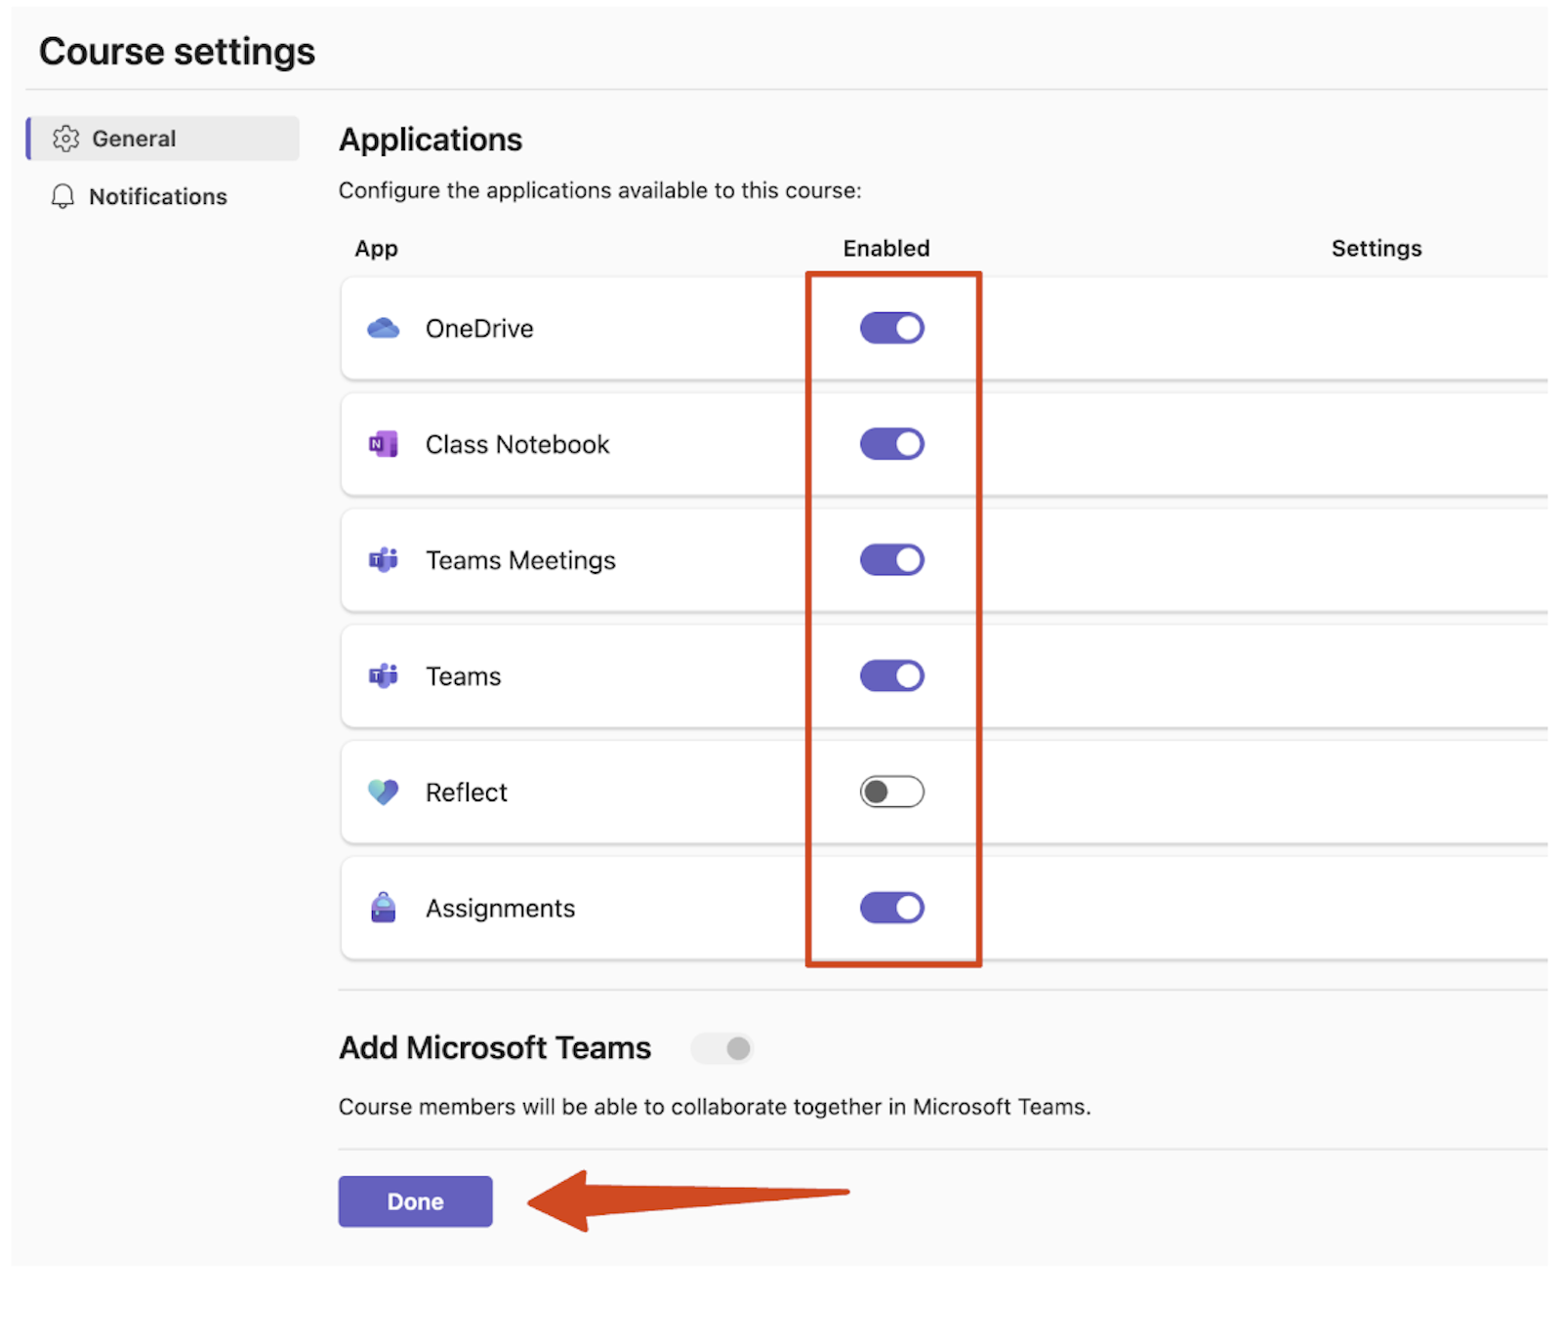Click the Teams app icon
Image resolution: width=1562 pixels, height=1341 pixels.
(x=383, y=676)
